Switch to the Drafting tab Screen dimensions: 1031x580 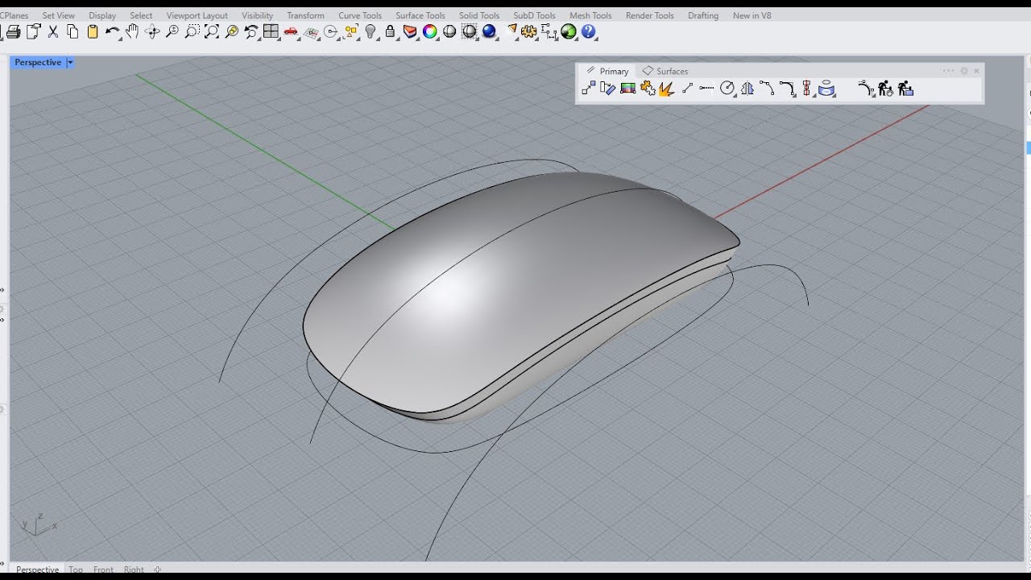pos(703,15)
